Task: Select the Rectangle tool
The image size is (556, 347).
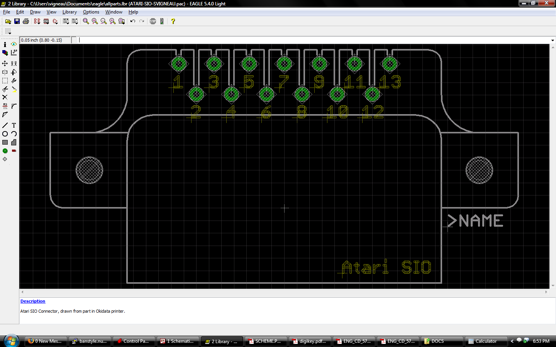Action: click(5, 142)
